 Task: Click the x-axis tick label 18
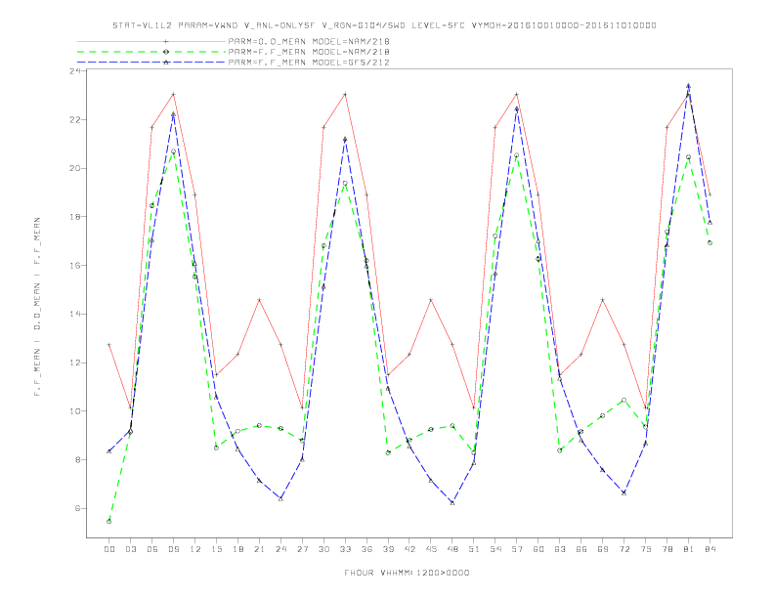coord(237,549)
